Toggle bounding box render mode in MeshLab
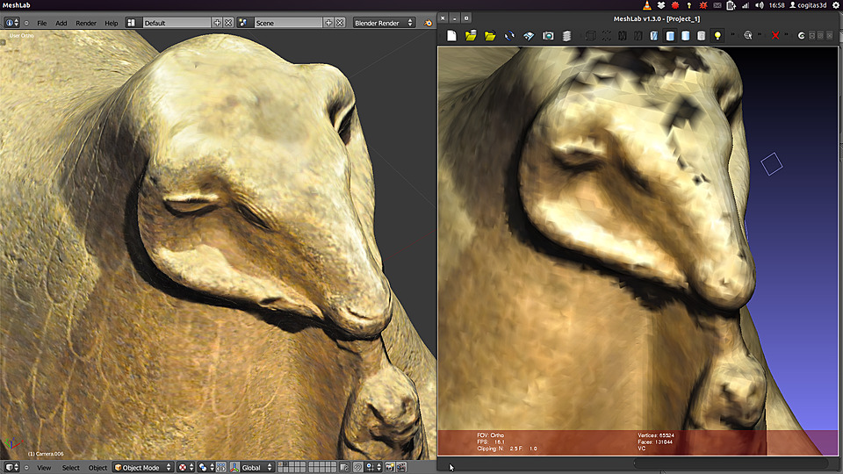Viewport: 843px width, 474px height. [590, 35]
